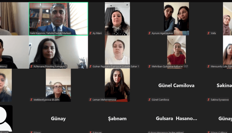The width and height of the screenshot is (232, 133).
Task: Select Xalid Kazımov's active speaker video
Action: (58, 19)
